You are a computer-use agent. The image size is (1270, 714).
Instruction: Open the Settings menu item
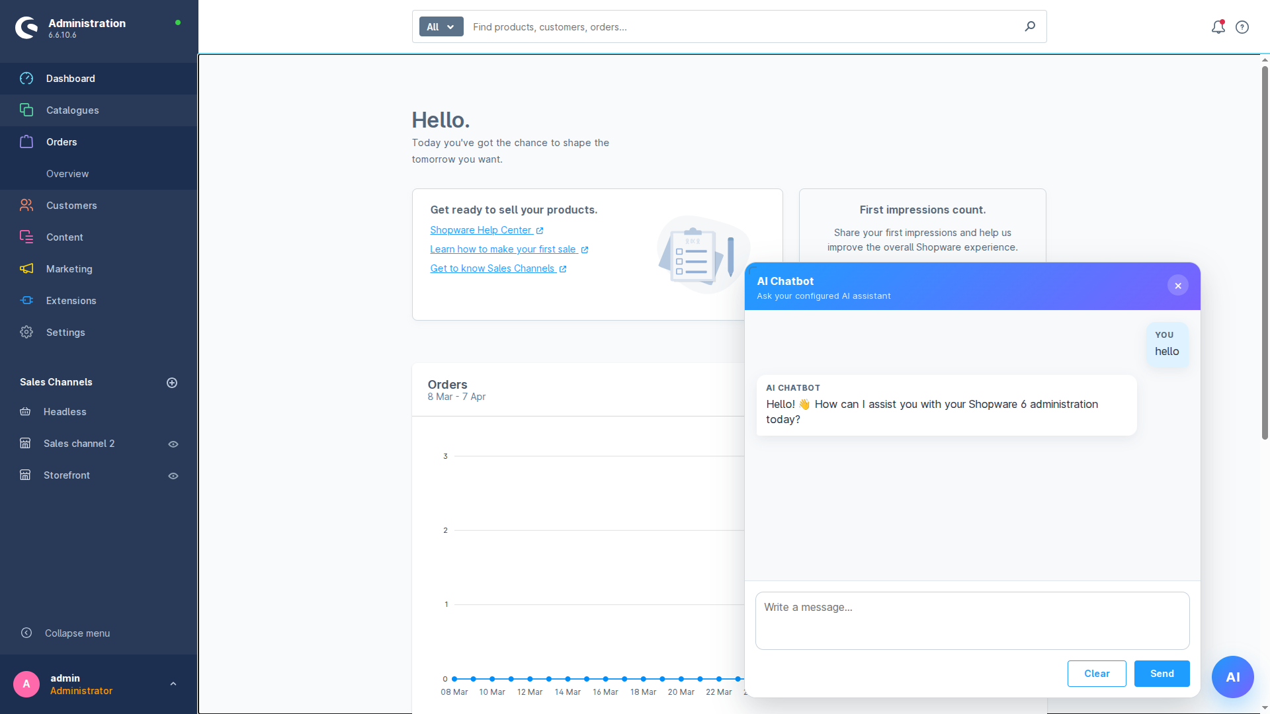(99, 333)
